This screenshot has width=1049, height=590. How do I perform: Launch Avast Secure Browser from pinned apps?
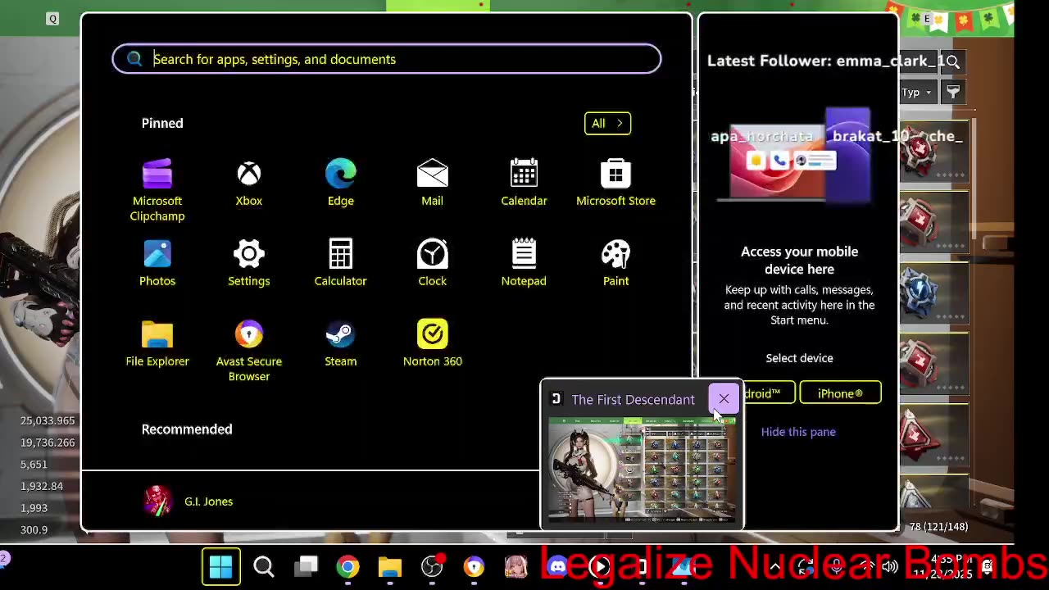[x=249, y=352]
